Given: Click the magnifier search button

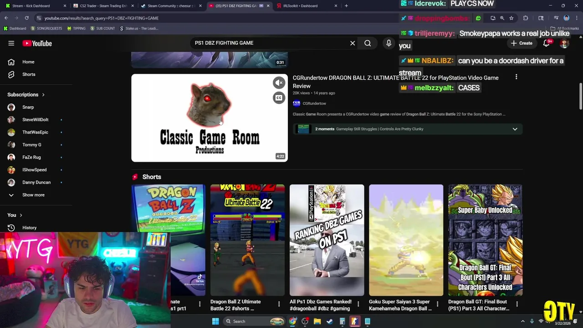Looking at the screenshot, I should tap(368, 43).
